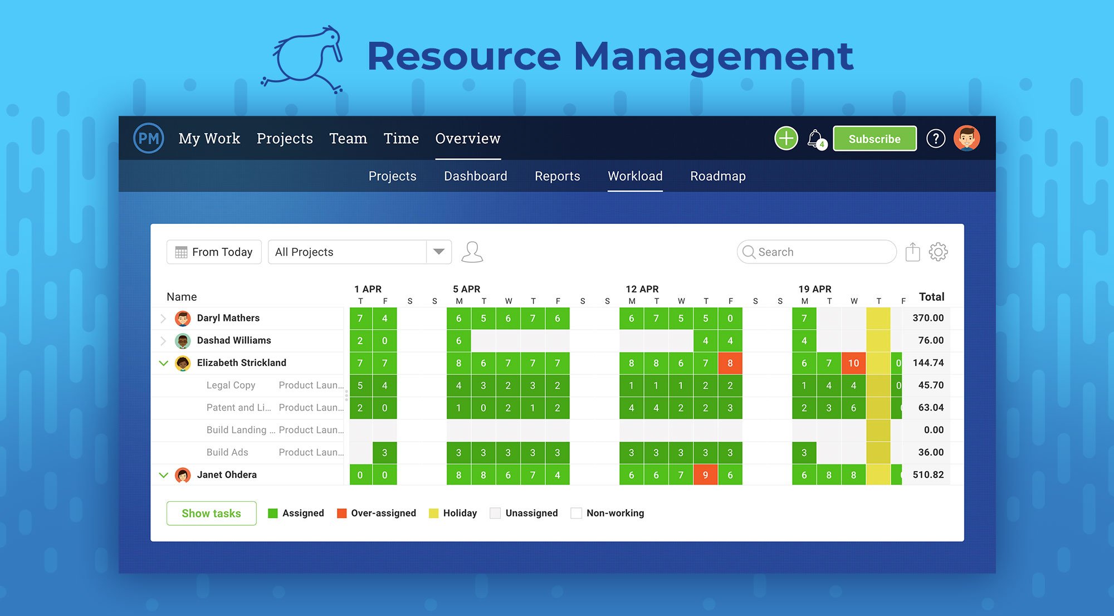The height and width of the screenshot is (616, 1114).
Task: Click the Subscribe button
Action: (874, 139)
